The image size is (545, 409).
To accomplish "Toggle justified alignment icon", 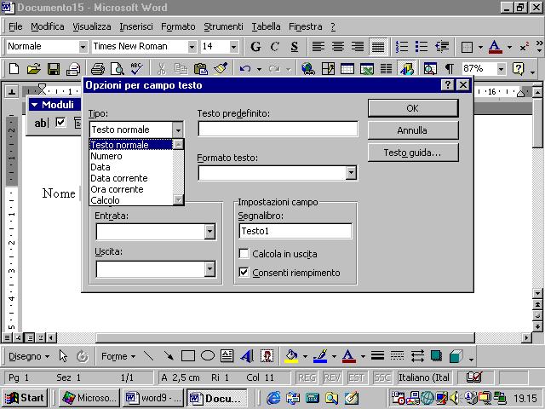I will pos(378,47).
